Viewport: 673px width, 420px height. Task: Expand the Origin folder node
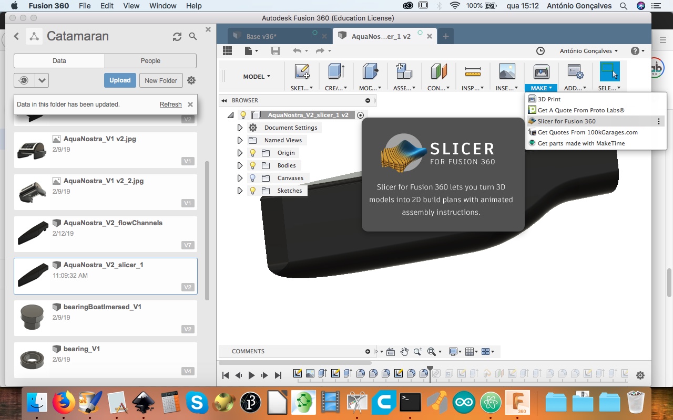tap(240, 153)
